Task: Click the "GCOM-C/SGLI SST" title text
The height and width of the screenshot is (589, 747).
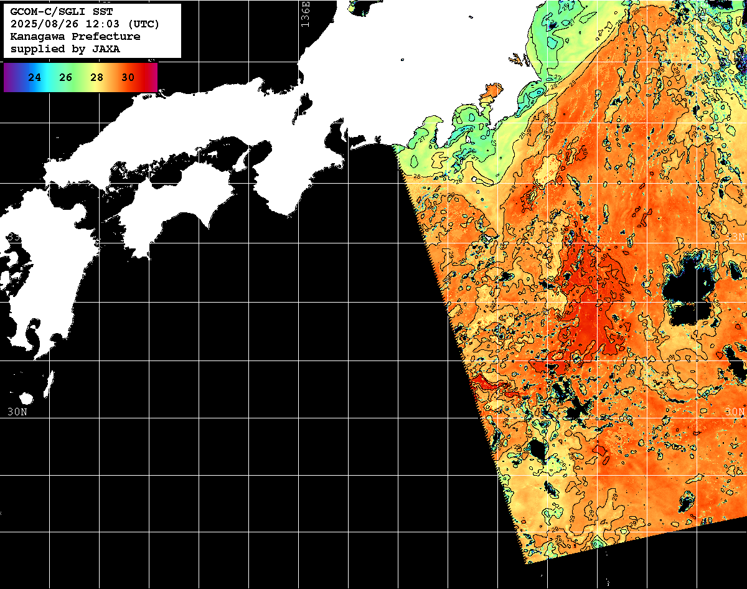Action: (x=62, y=12)
